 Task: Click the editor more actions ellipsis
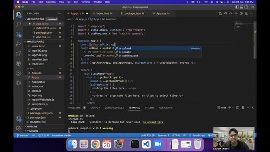tap(252, 14)
